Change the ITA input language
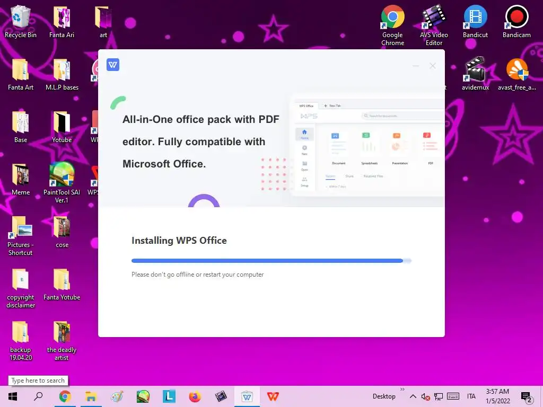 [x=471, y=396]
